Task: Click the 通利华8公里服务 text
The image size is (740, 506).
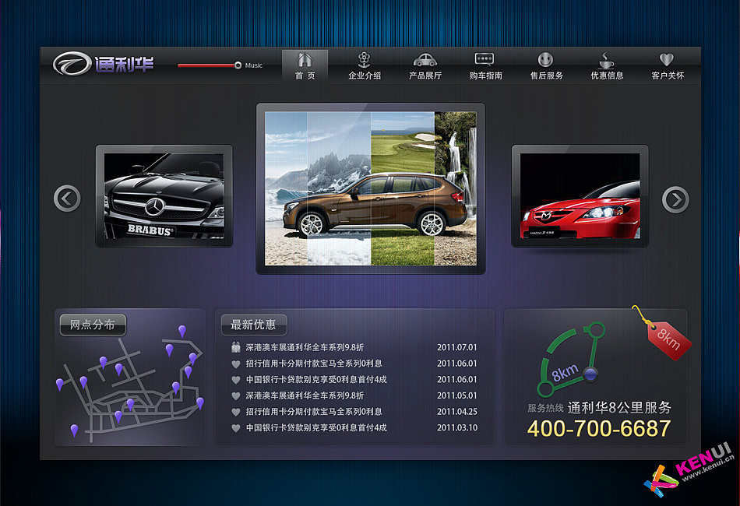Action: 619,407
